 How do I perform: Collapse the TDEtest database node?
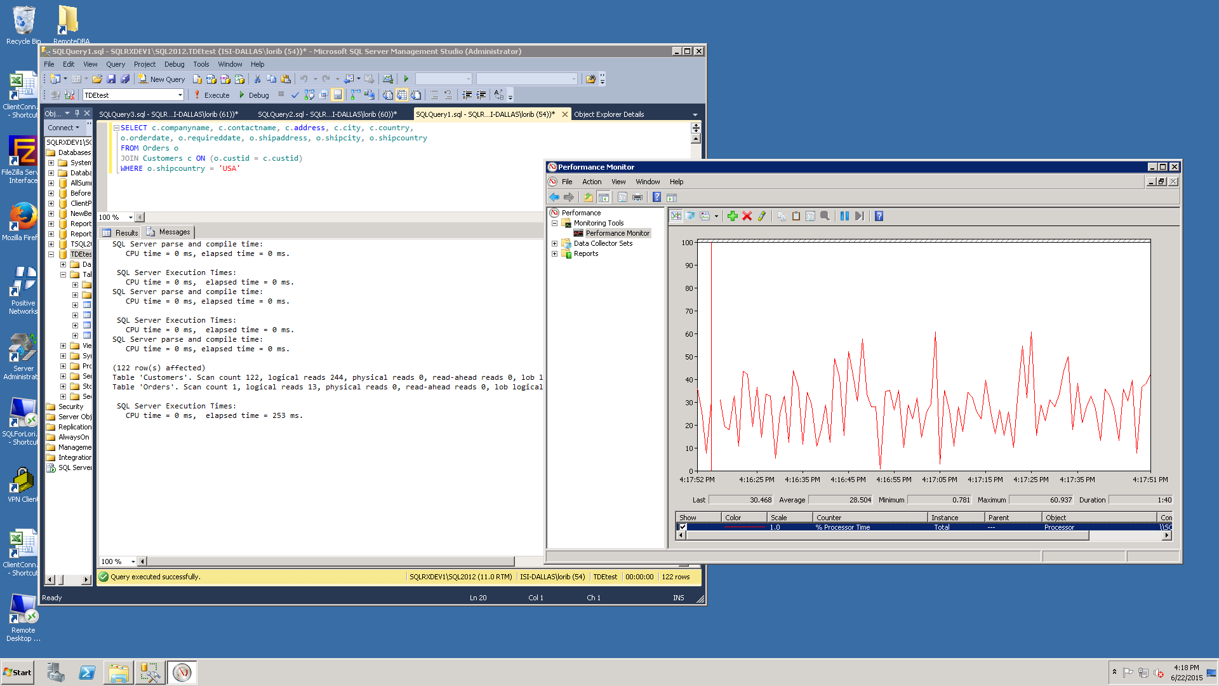point(51,255)
